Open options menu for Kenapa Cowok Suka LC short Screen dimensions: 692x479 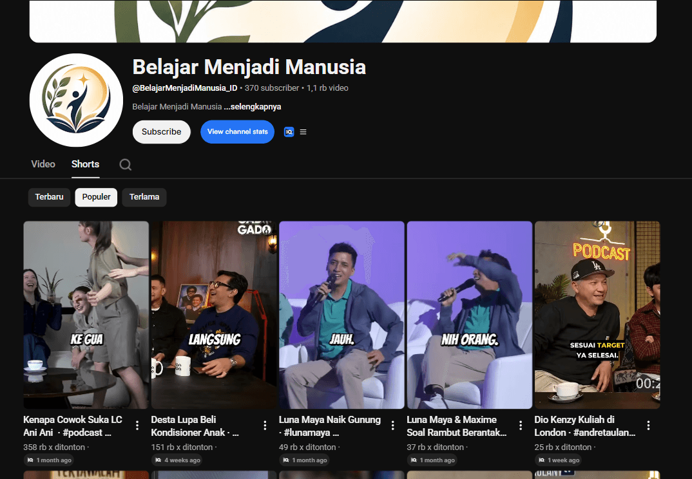[137, 425]
